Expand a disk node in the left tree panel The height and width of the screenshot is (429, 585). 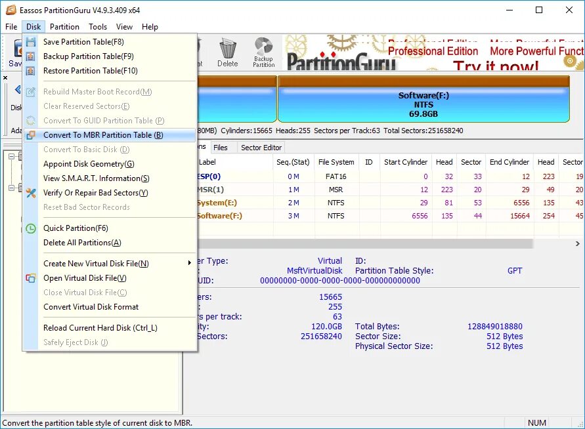tap(11, 156)
